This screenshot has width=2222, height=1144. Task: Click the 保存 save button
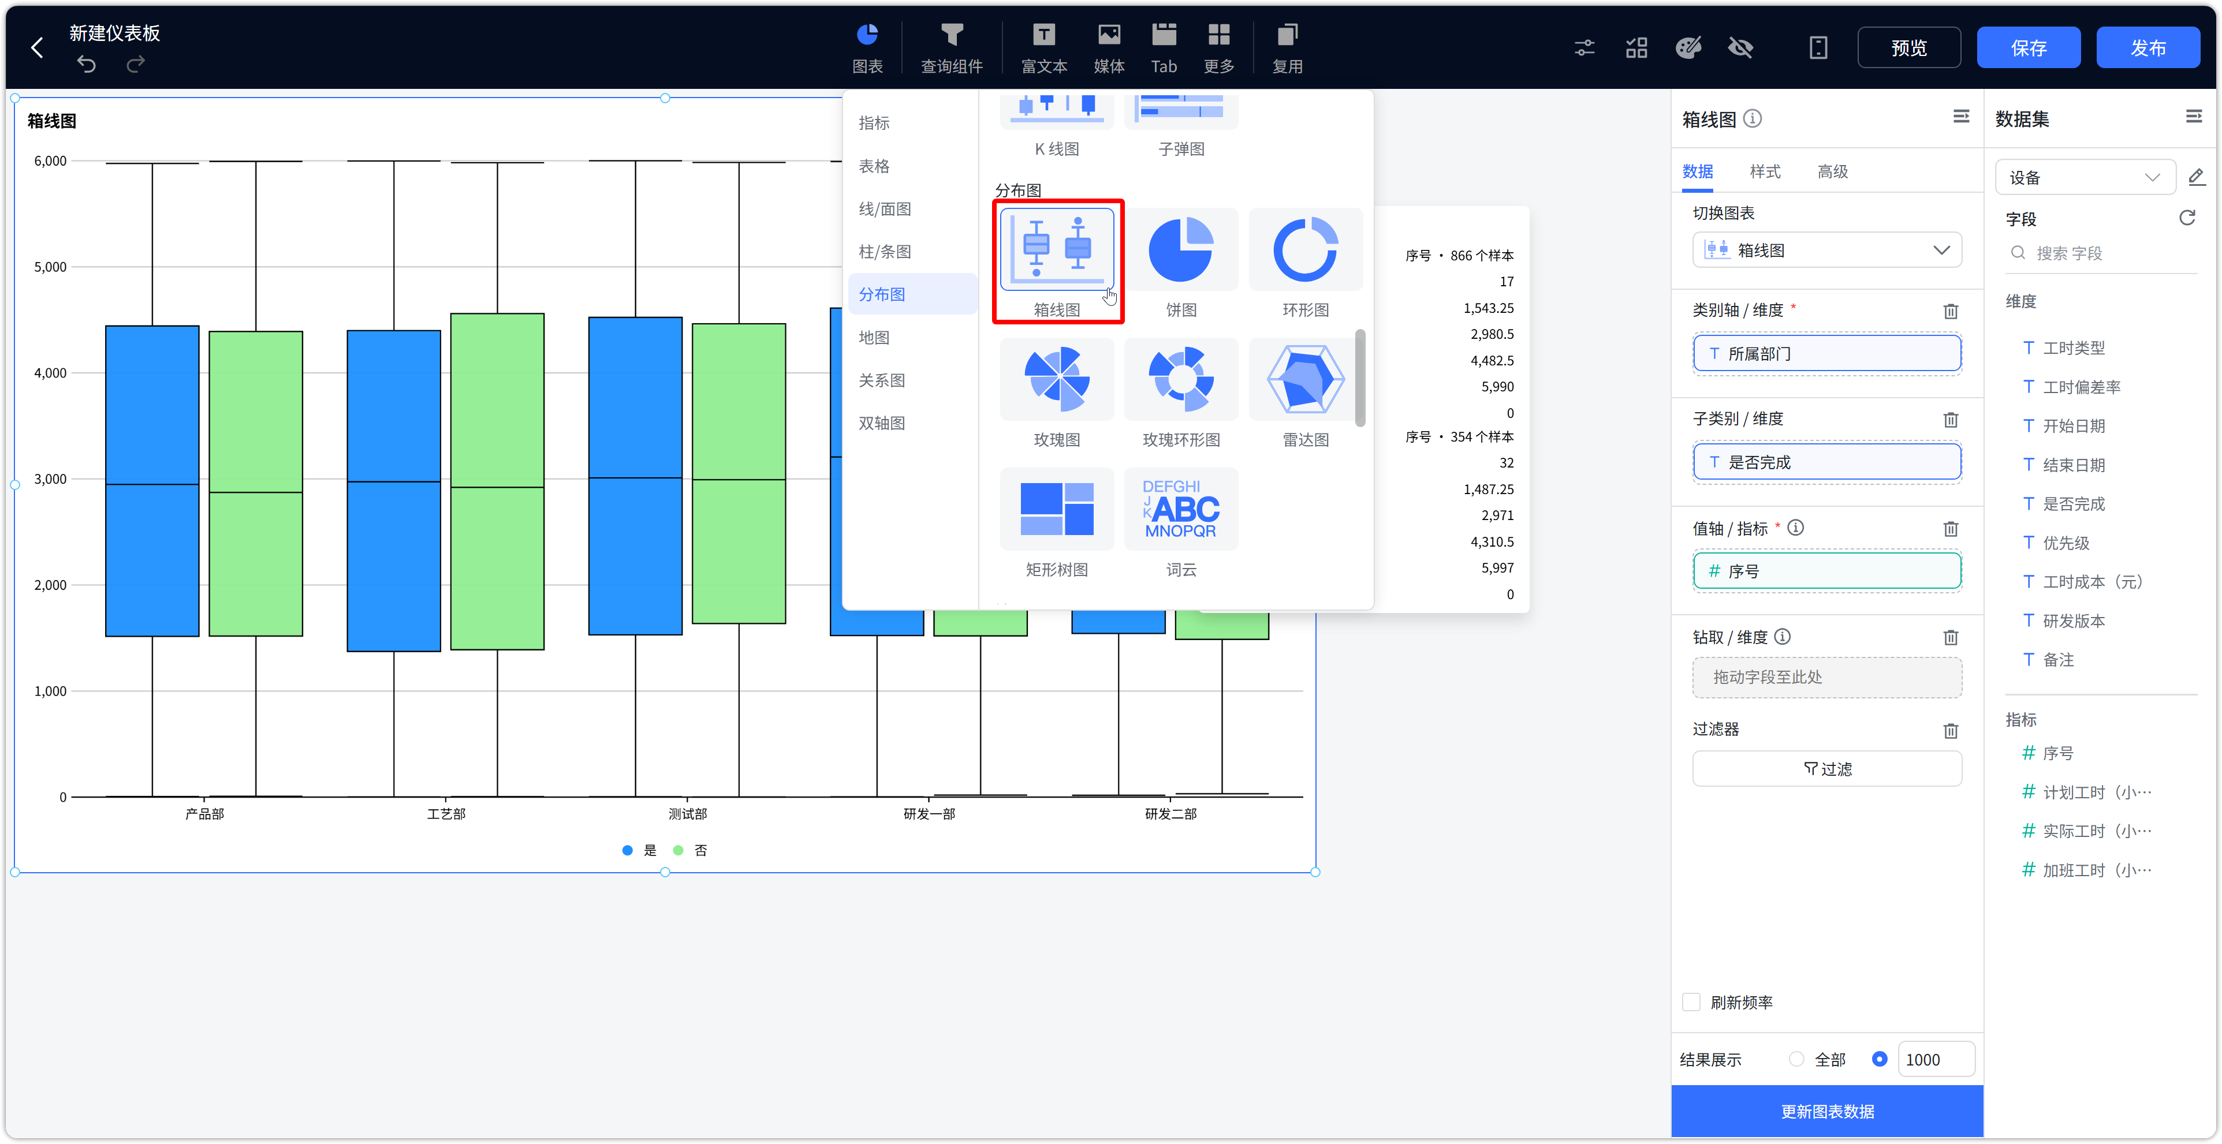2028,47
